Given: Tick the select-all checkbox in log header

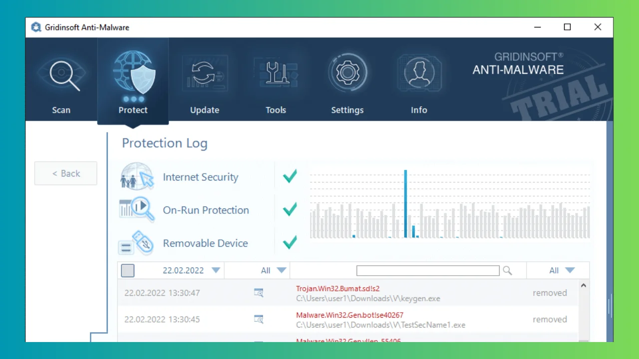Looking at the screenshot, I should tap(128, 270).
